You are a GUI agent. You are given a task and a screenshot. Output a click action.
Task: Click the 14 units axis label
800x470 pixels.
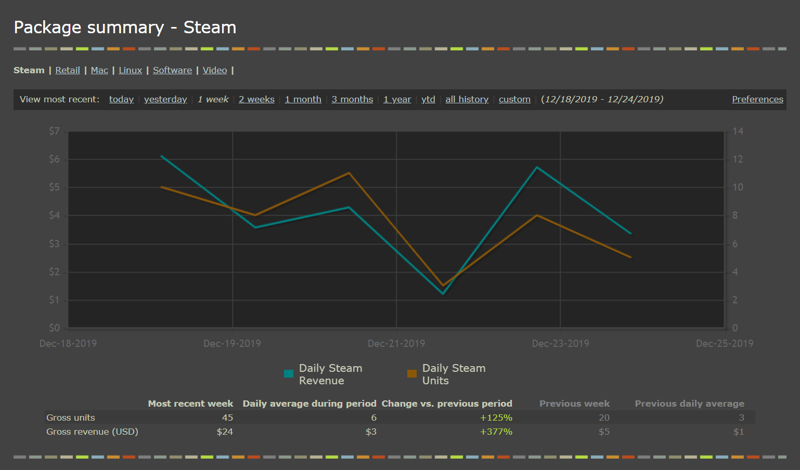738,131
